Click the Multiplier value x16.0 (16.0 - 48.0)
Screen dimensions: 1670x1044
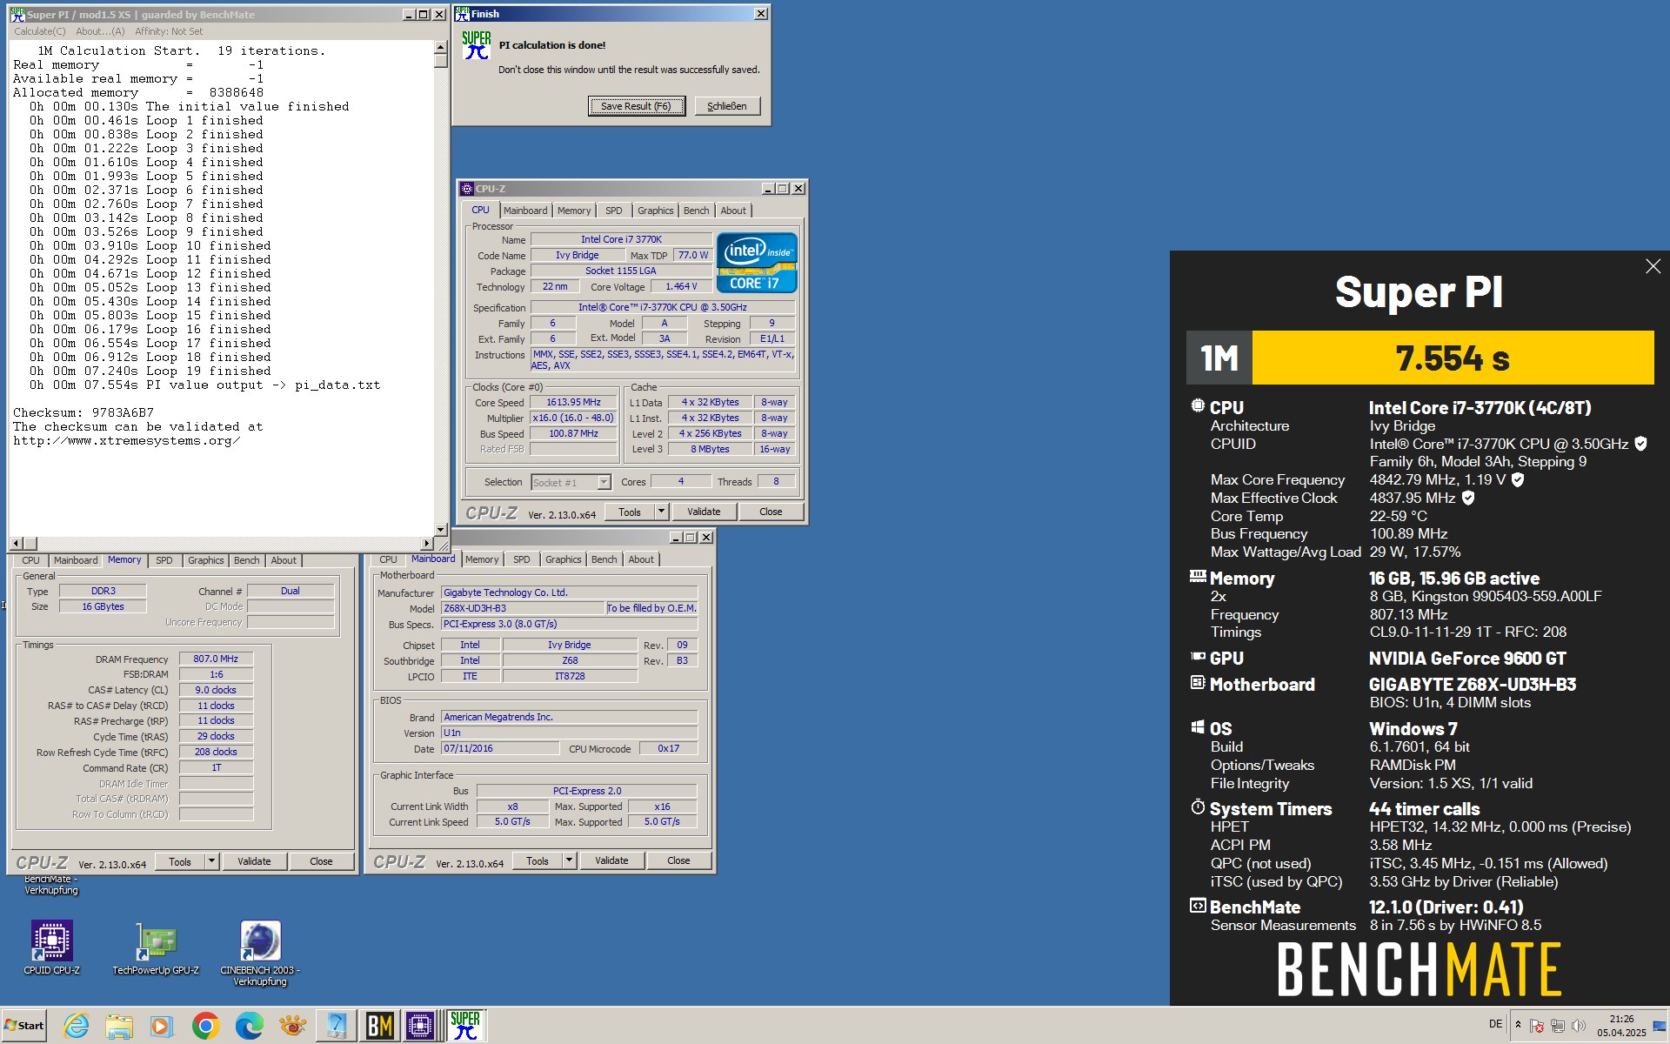pyautogui.click(x=573, y=418)
